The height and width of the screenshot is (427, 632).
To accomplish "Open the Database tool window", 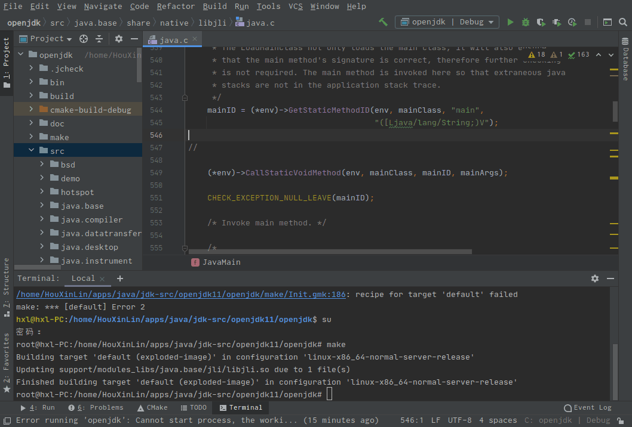I will pos(625,59).
